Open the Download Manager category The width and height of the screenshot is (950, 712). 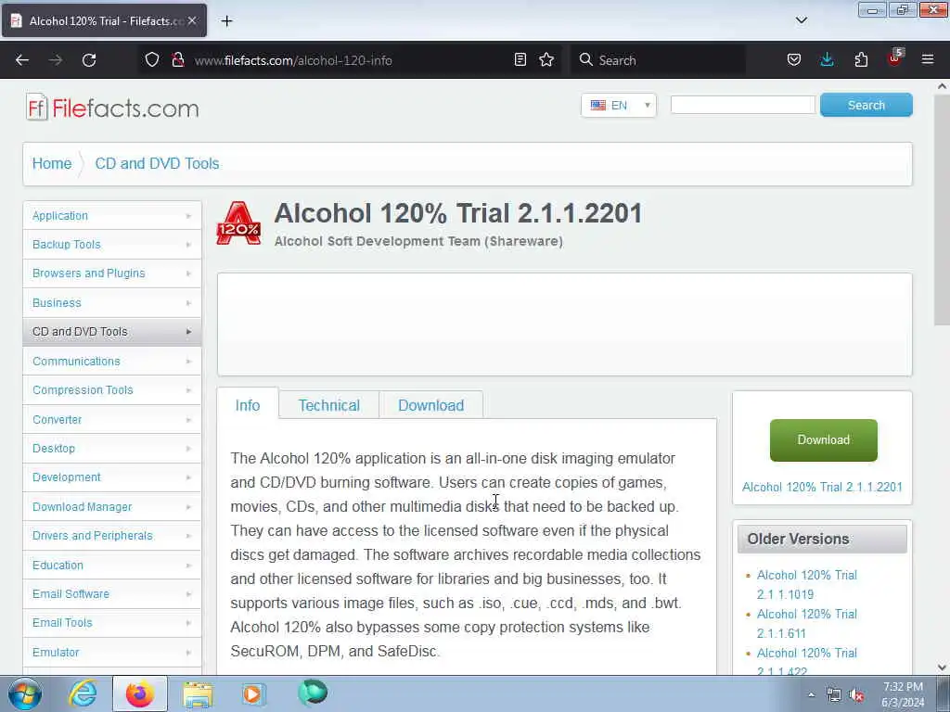point(112,507)
